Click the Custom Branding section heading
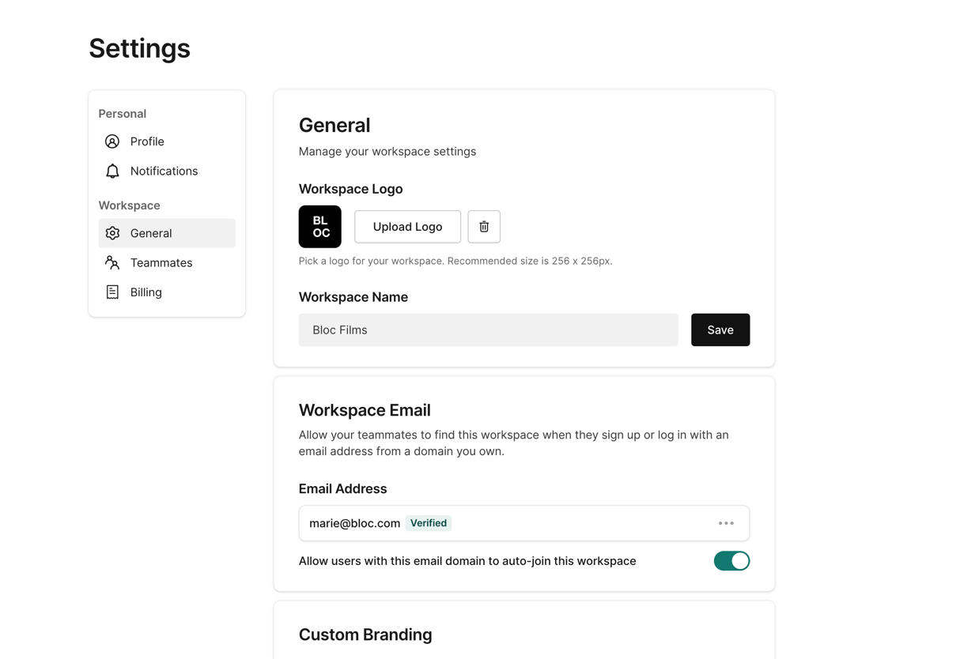This screenshot has width=975, height=659. (x=365, y=635)
